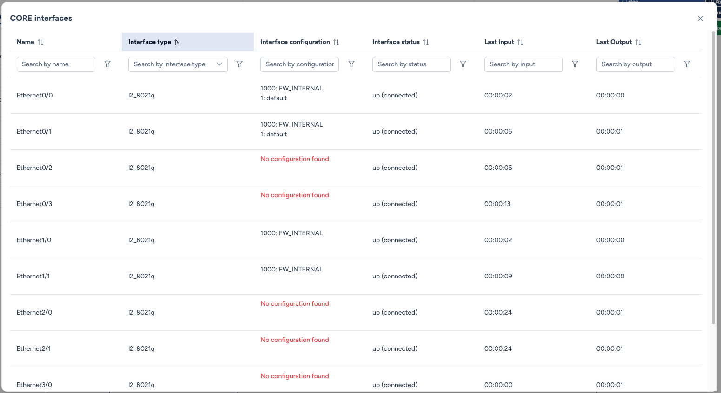Screen dimensions: 721x393
Task: Click the filter icon for interface configuration
Action: pyautogui.click(x=351, y=64)
